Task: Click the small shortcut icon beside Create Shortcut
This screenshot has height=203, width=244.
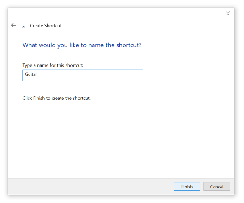Action: click(23, 27)
